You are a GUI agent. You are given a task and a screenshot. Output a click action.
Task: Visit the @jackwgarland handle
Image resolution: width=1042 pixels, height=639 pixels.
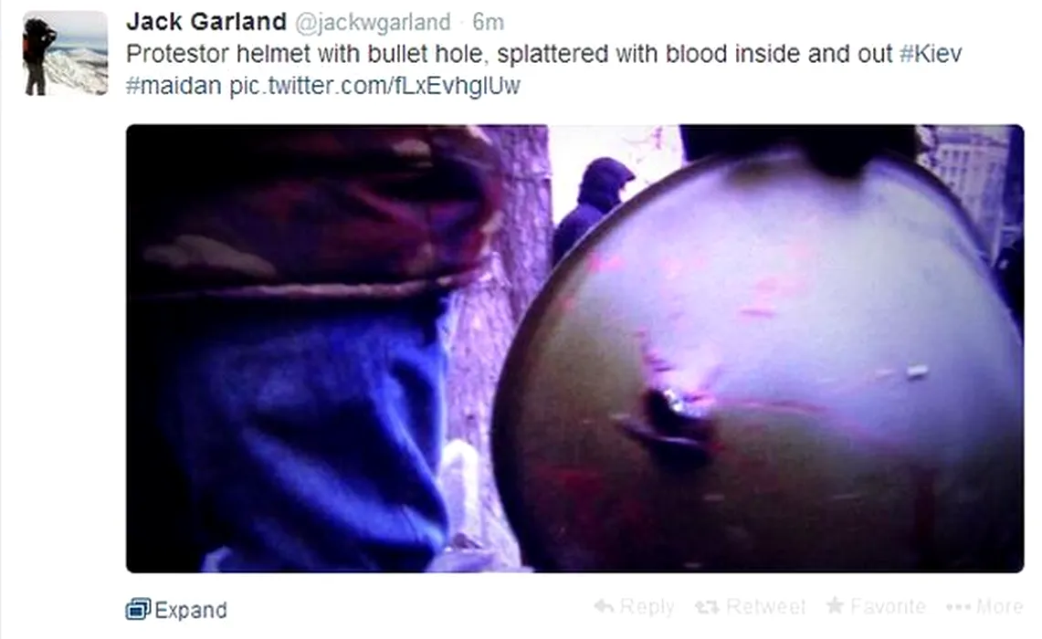pos(373,23)
